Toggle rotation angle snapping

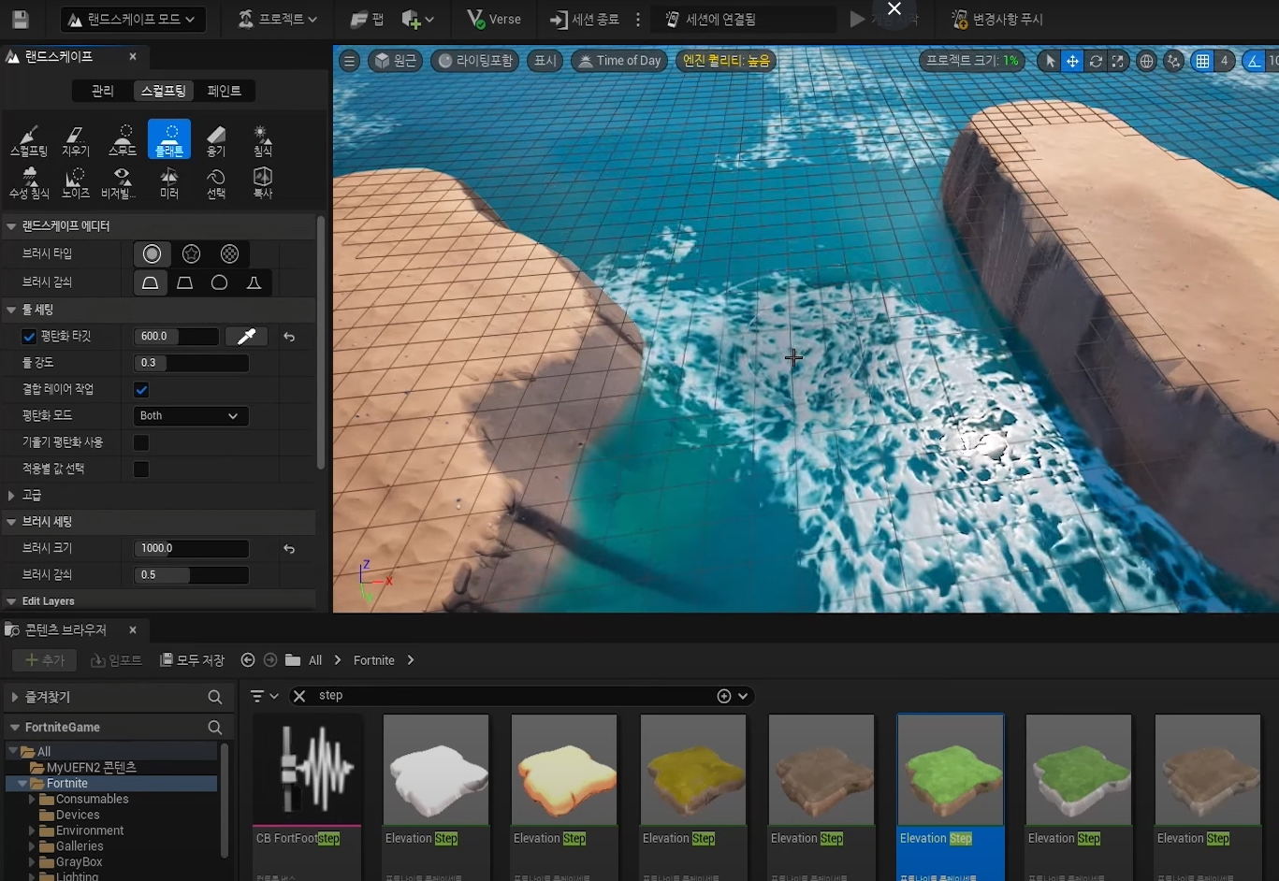point(1254,61)
